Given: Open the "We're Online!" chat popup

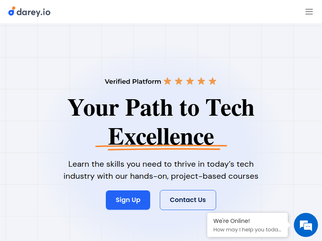Looking at the screenshot, I should [248, 225].
